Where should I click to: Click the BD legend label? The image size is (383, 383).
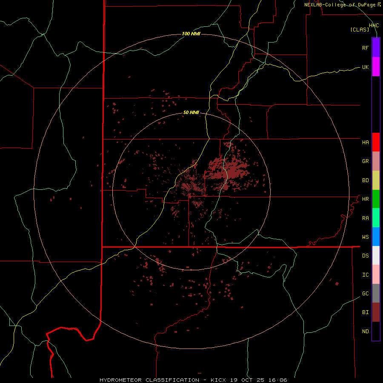tap(365, 180)
